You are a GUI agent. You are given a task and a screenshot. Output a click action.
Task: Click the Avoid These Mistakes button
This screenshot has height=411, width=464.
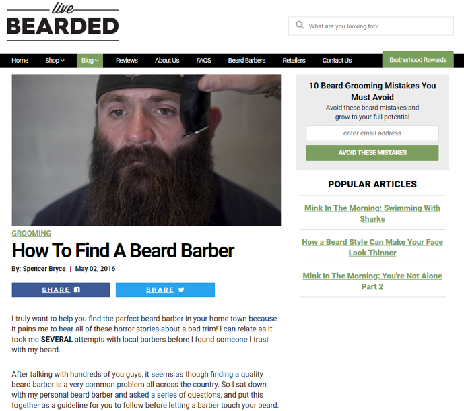point(372,153)
